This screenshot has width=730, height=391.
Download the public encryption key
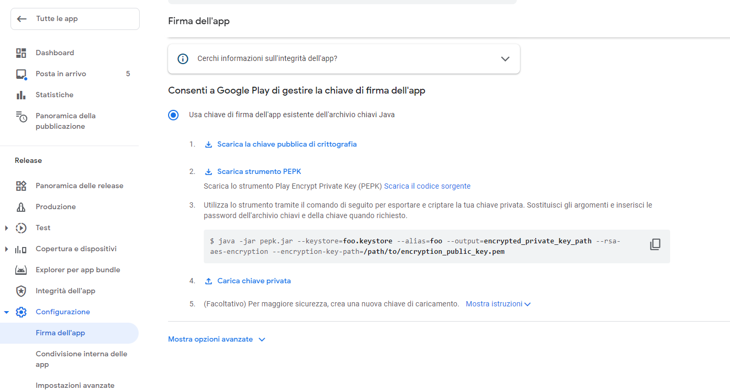[x=287, y=145]
